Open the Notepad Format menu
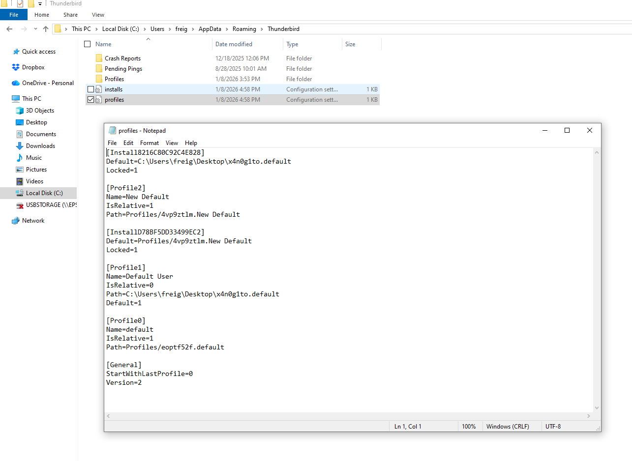 point(150,143)
